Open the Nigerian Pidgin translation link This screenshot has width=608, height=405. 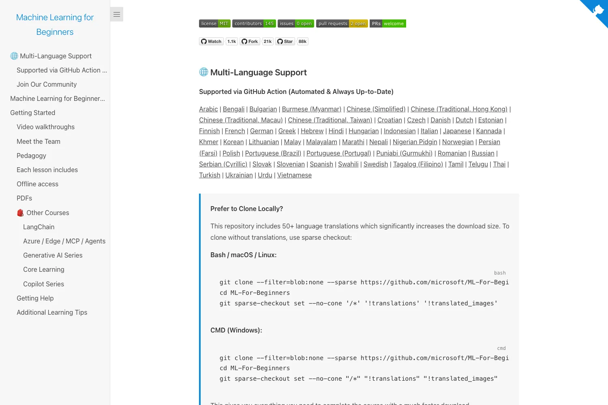[415, 142]
